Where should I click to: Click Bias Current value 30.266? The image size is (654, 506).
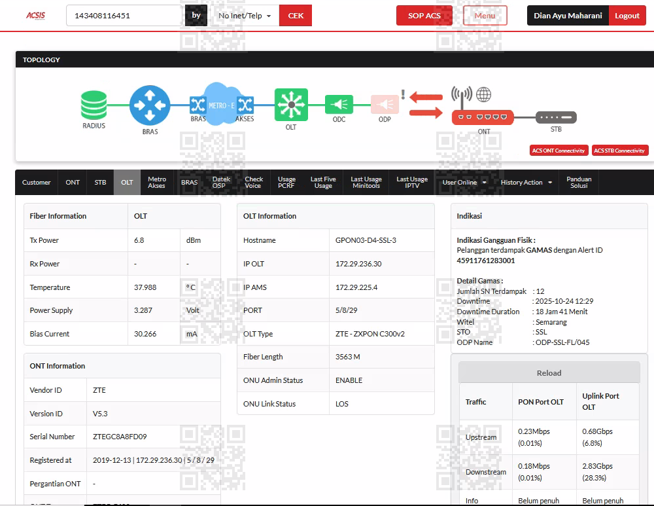pos(145,334)
